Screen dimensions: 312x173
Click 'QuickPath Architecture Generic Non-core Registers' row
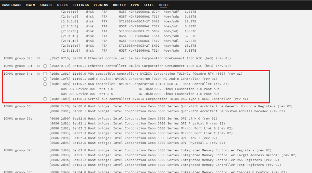pyautogui.click(x=171, y=106)
